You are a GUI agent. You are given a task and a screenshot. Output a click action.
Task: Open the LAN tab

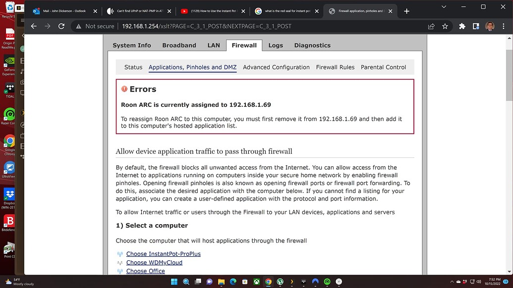point(214,46)
